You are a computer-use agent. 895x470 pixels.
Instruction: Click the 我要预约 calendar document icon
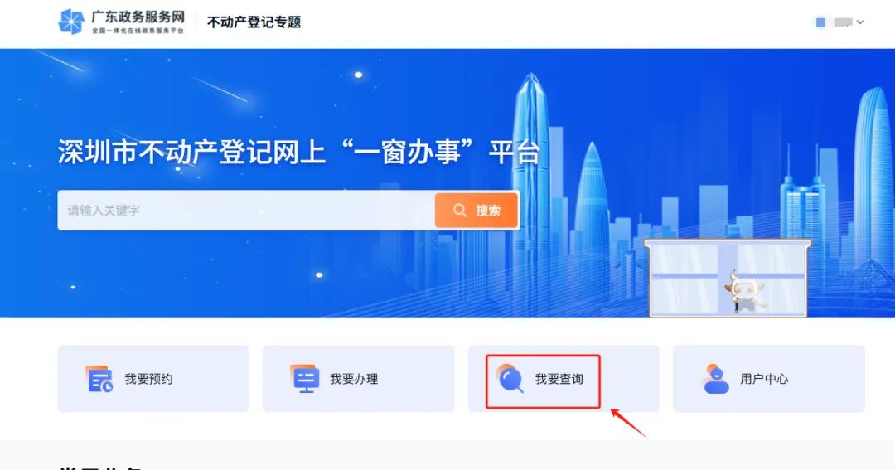coord(99,379)
